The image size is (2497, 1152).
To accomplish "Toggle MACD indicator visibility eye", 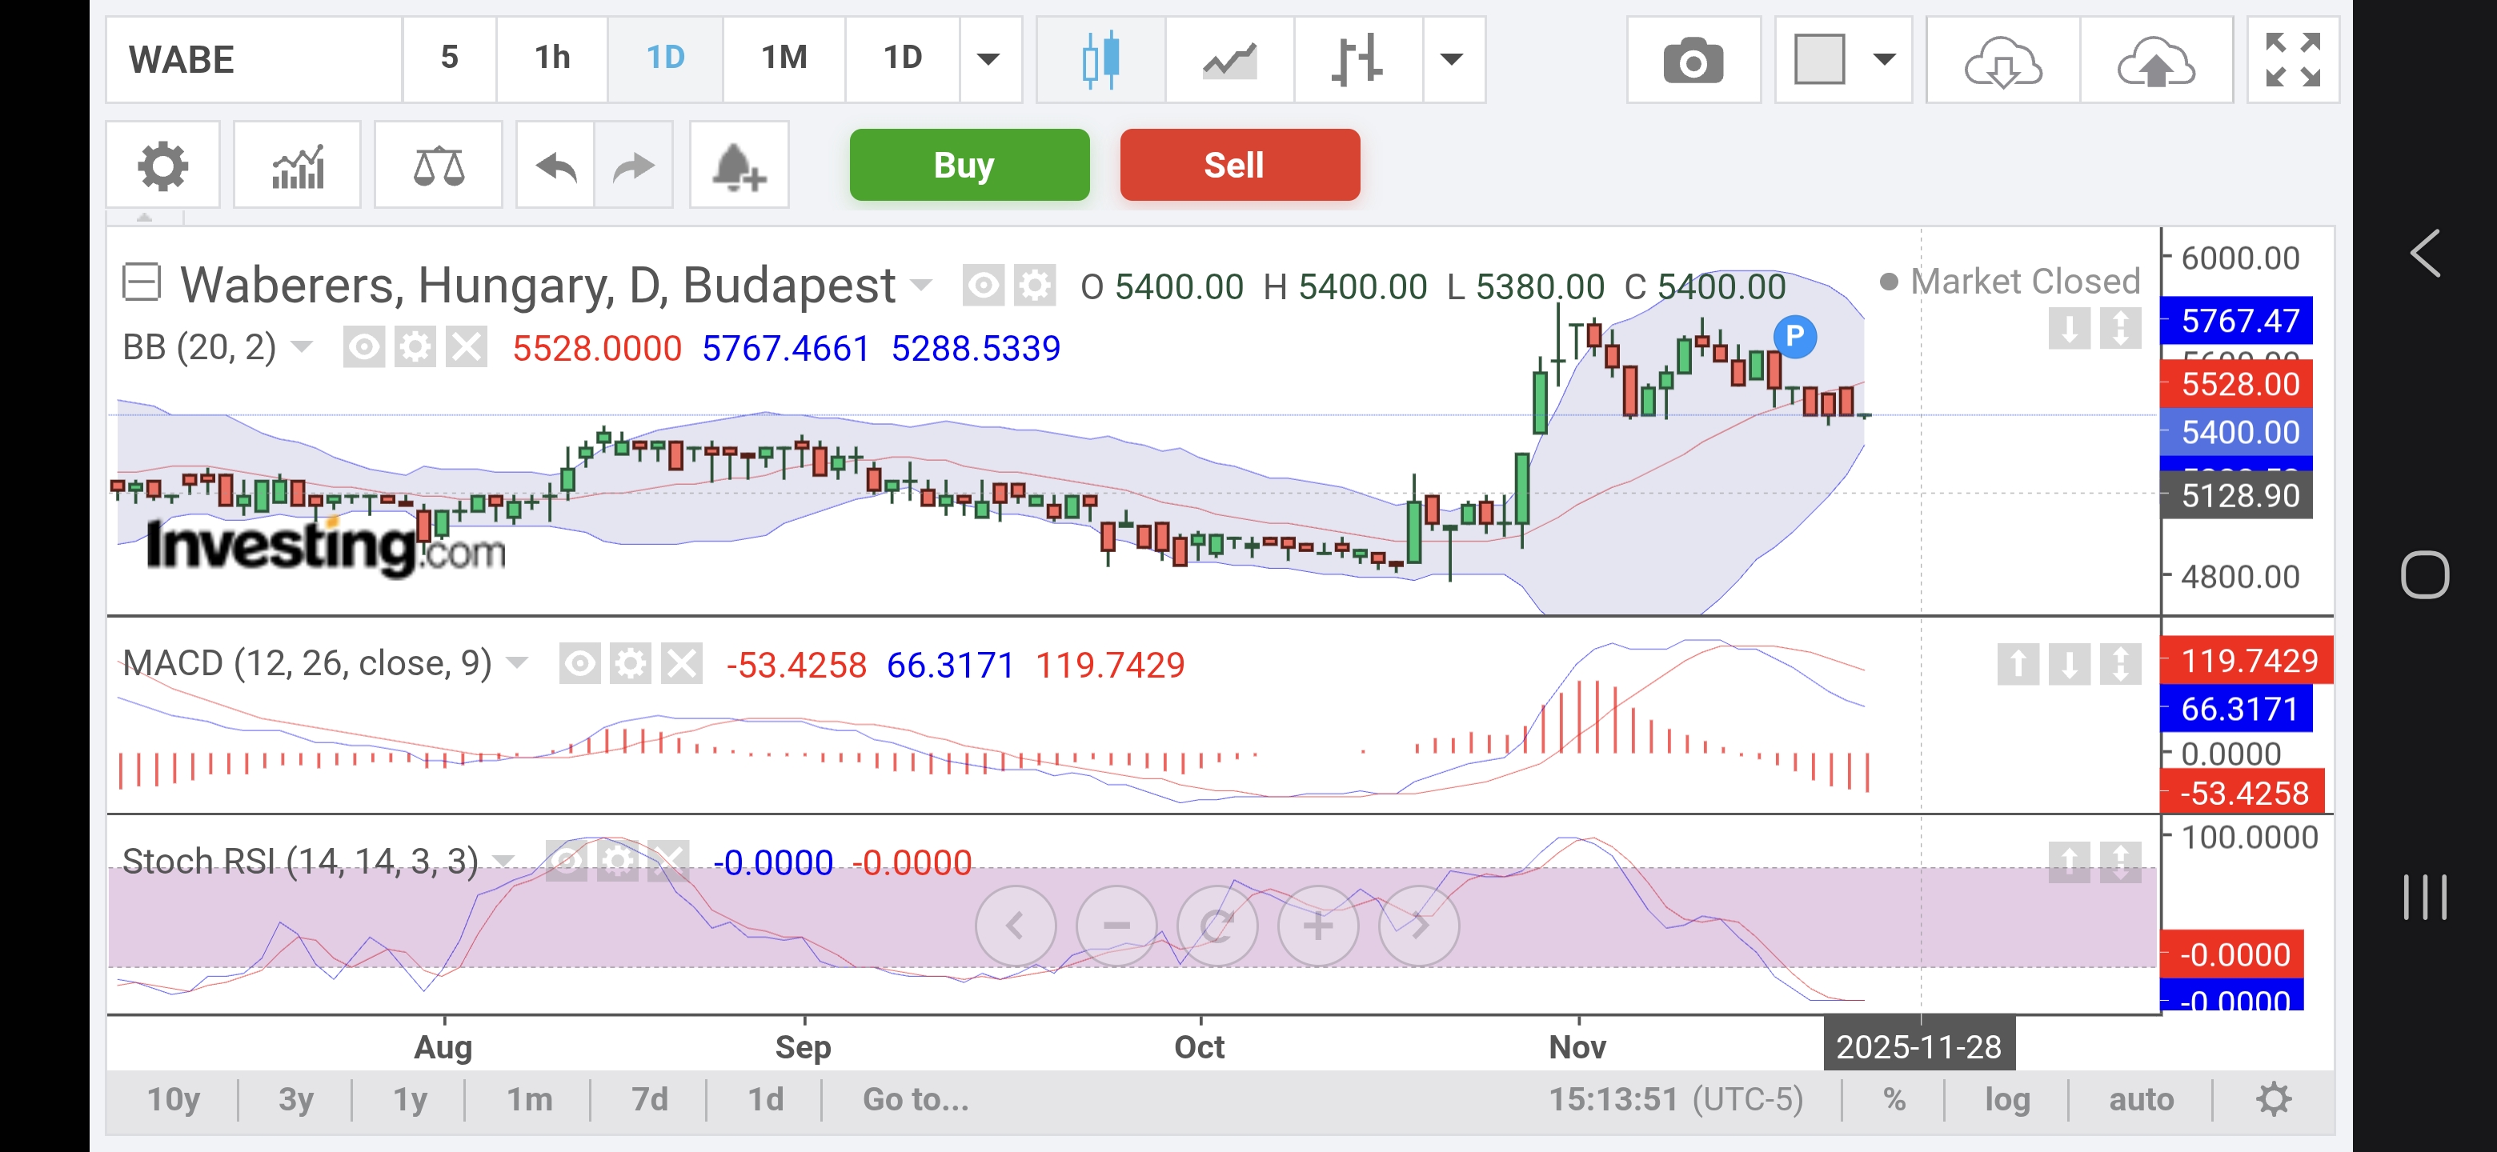I will 579,664.
